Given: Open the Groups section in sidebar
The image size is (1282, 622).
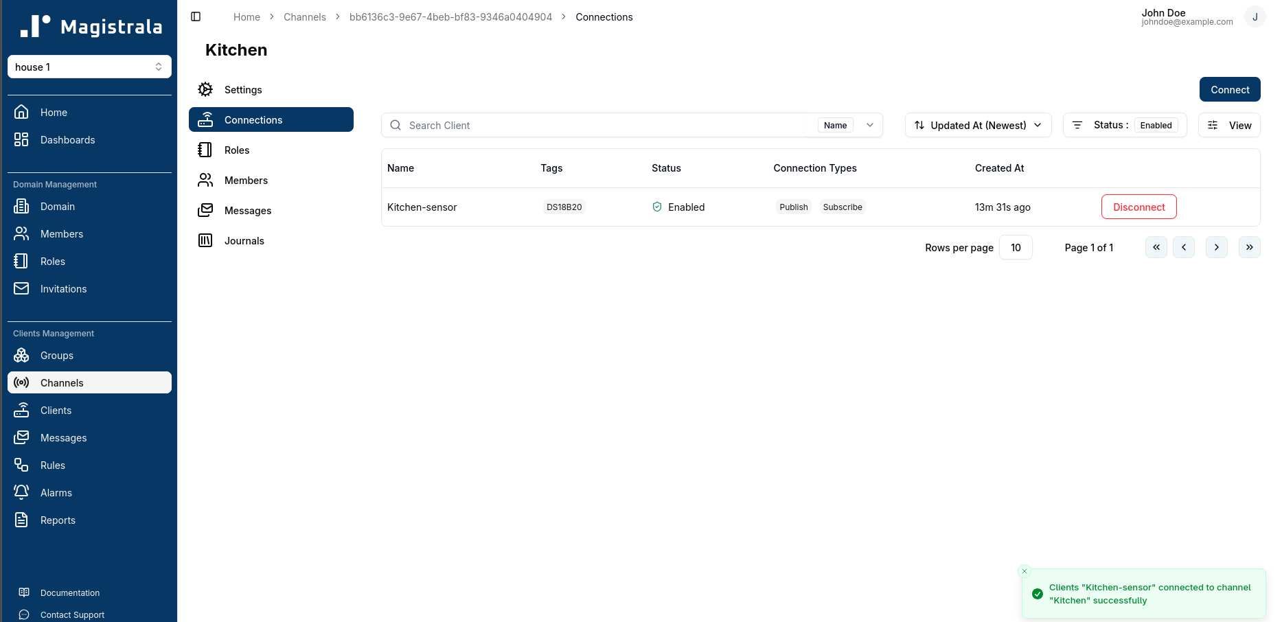Looking at the screenshot, I should click(57, 355).
